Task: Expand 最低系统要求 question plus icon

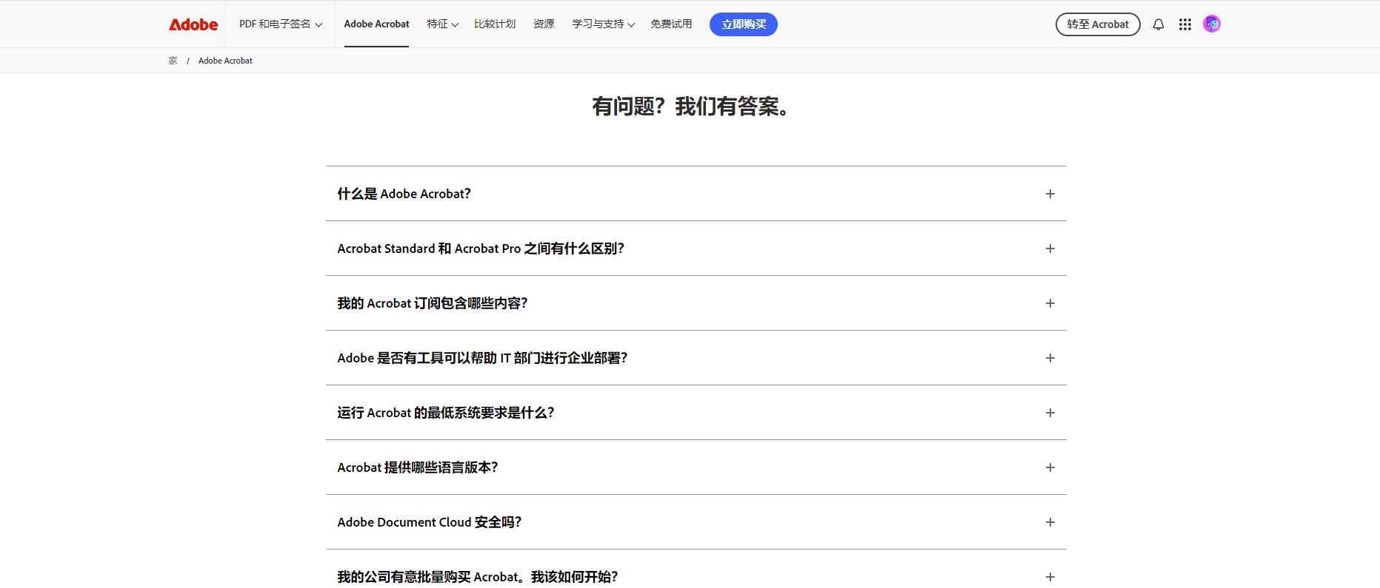Action: tap(1050, 413)
